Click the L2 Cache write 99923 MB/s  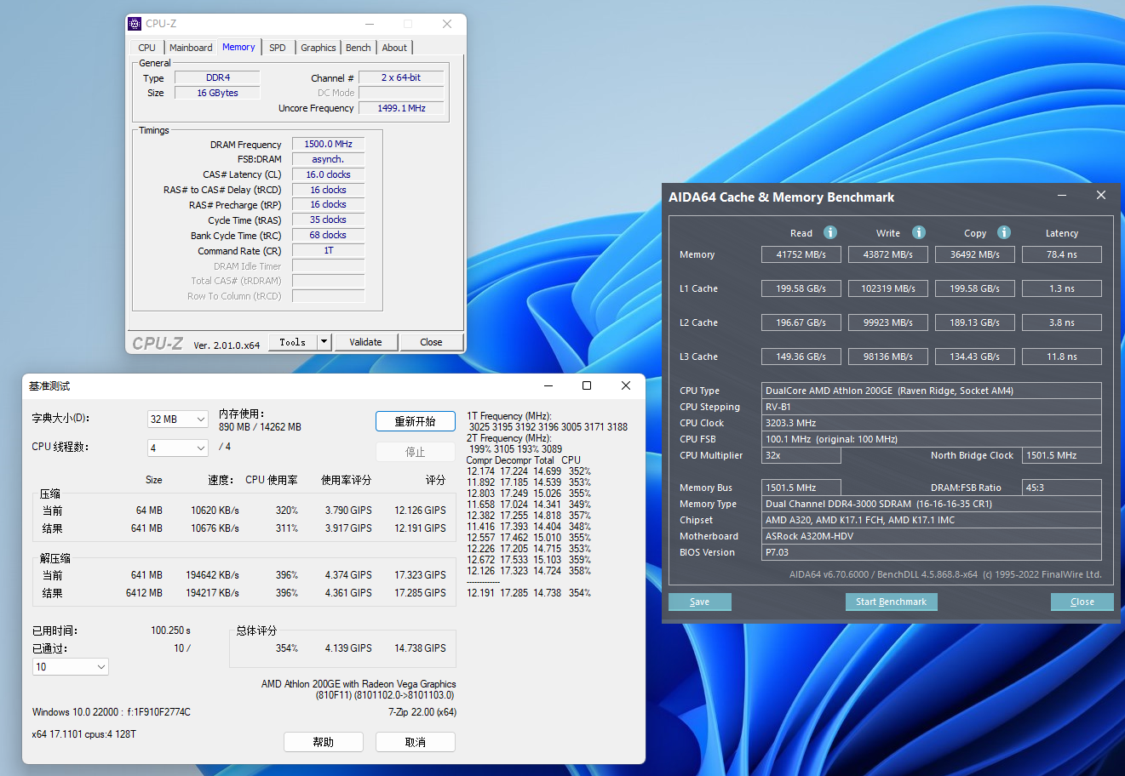pos(888,322)
